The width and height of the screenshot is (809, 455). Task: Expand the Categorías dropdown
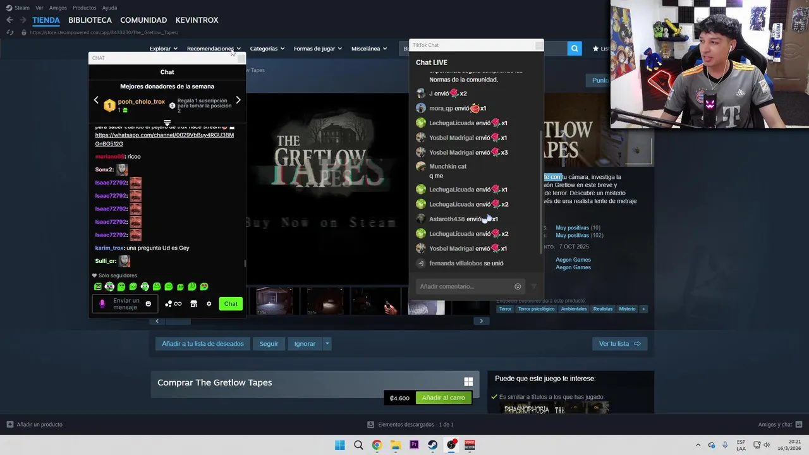click(267, 49)
